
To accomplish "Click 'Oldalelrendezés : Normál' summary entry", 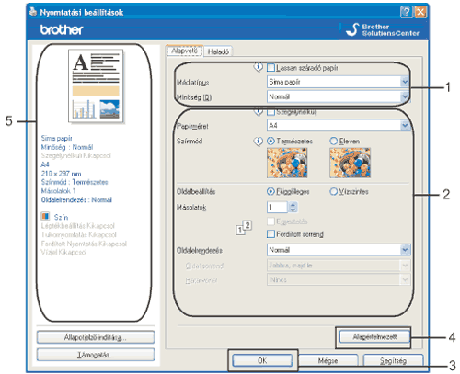I will (x=76, y=199).
